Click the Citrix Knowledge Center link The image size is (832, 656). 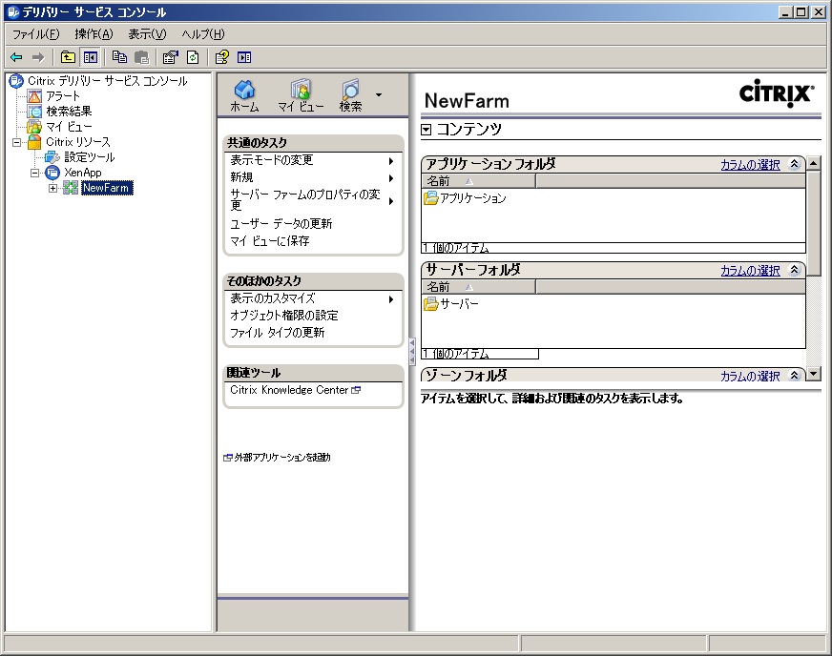click(x=289, y=390)
